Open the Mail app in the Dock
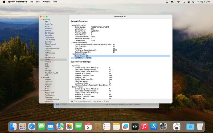The width and height of the screenshot is (213, 133). [x=51, y=127]
